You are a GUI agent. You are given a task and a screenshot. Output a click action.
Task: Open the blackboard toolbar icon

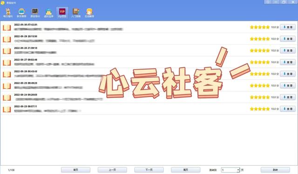point(35,13)
